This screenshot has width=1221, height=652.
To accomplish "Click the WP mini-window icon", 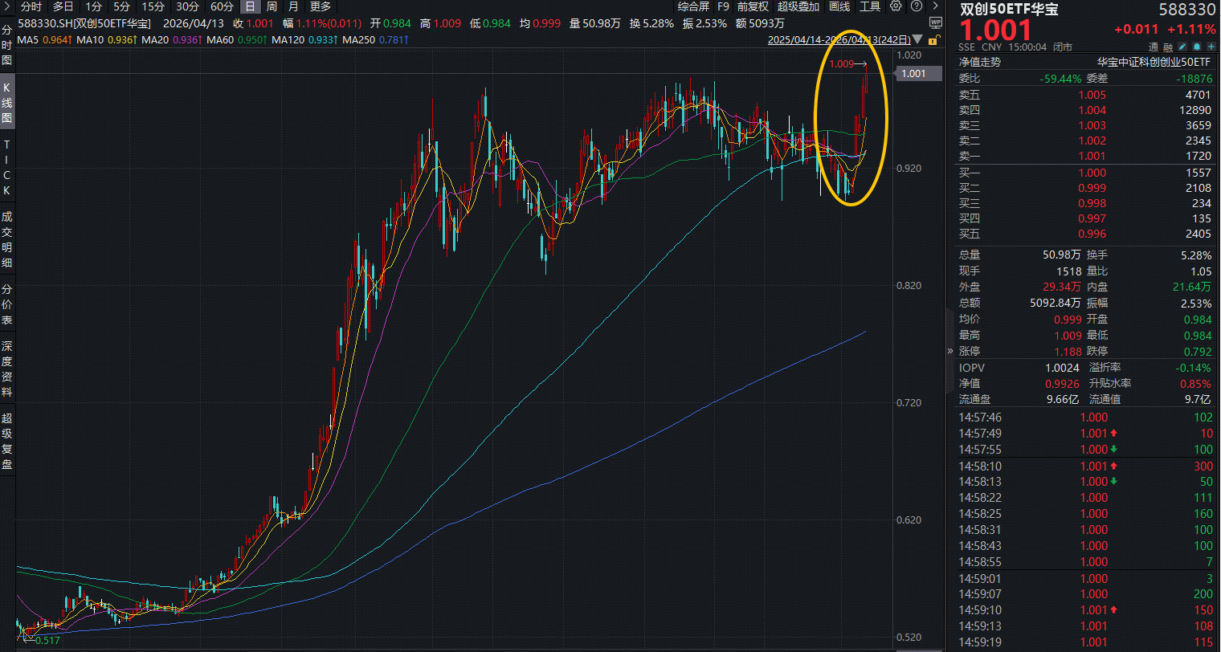I will (x=936, y=22).
